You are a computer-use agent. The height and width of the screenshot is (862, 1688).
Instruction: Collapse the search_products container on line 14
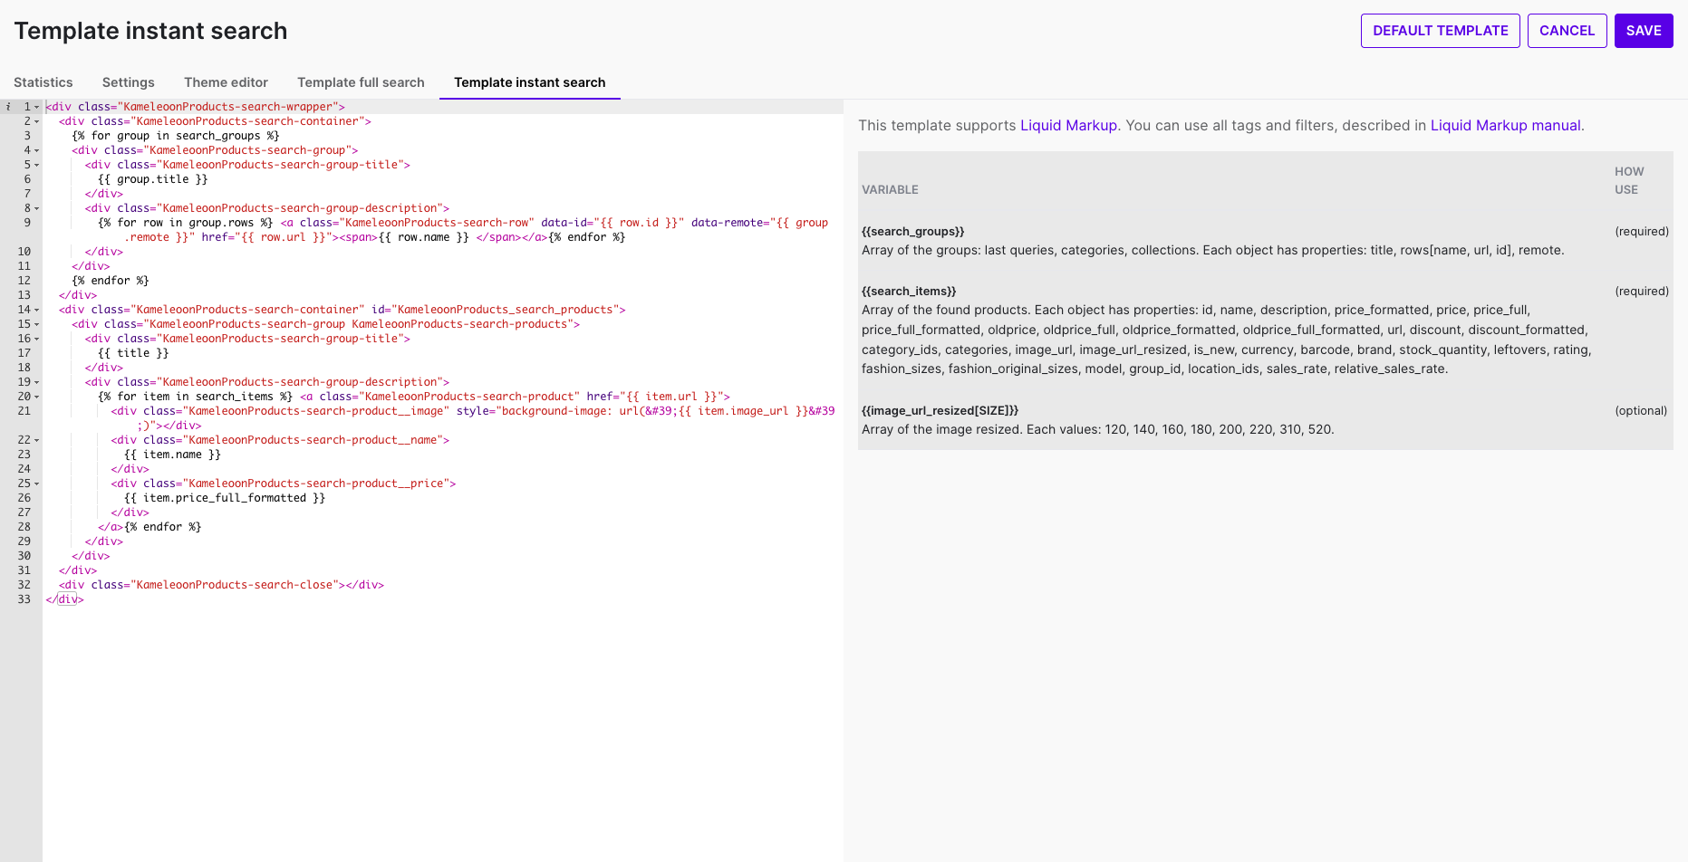[x=37, y=310]
